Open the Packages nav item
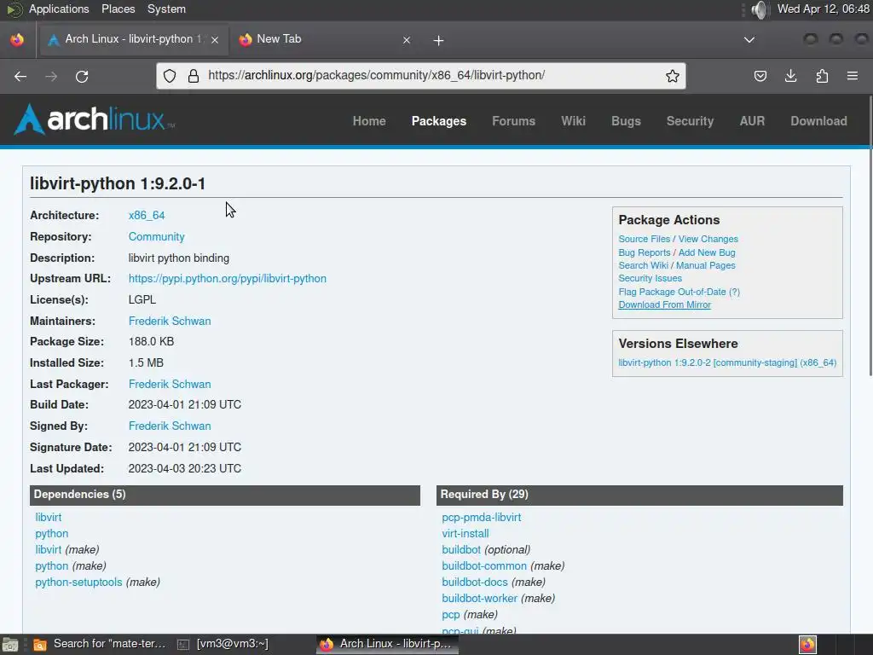The height and width of the screenshot is (655, 873). (x=439, y=121)
